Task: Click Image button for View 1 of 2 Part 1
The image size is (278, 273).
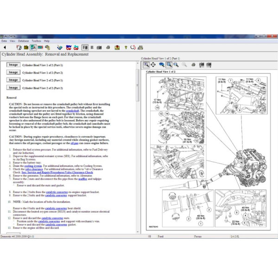Action: coord(13,65)
